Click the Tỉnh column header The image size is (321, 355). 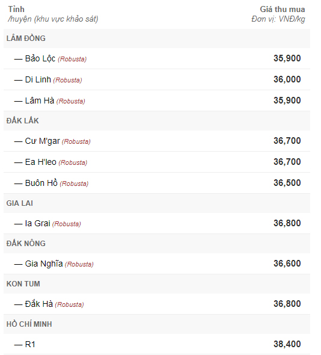tap(16, 9)
